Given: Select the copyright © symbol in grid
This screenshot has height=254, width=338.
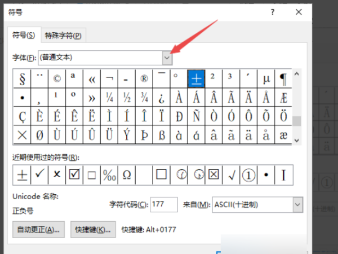Looking at the screenshot, I should (57, 78).
